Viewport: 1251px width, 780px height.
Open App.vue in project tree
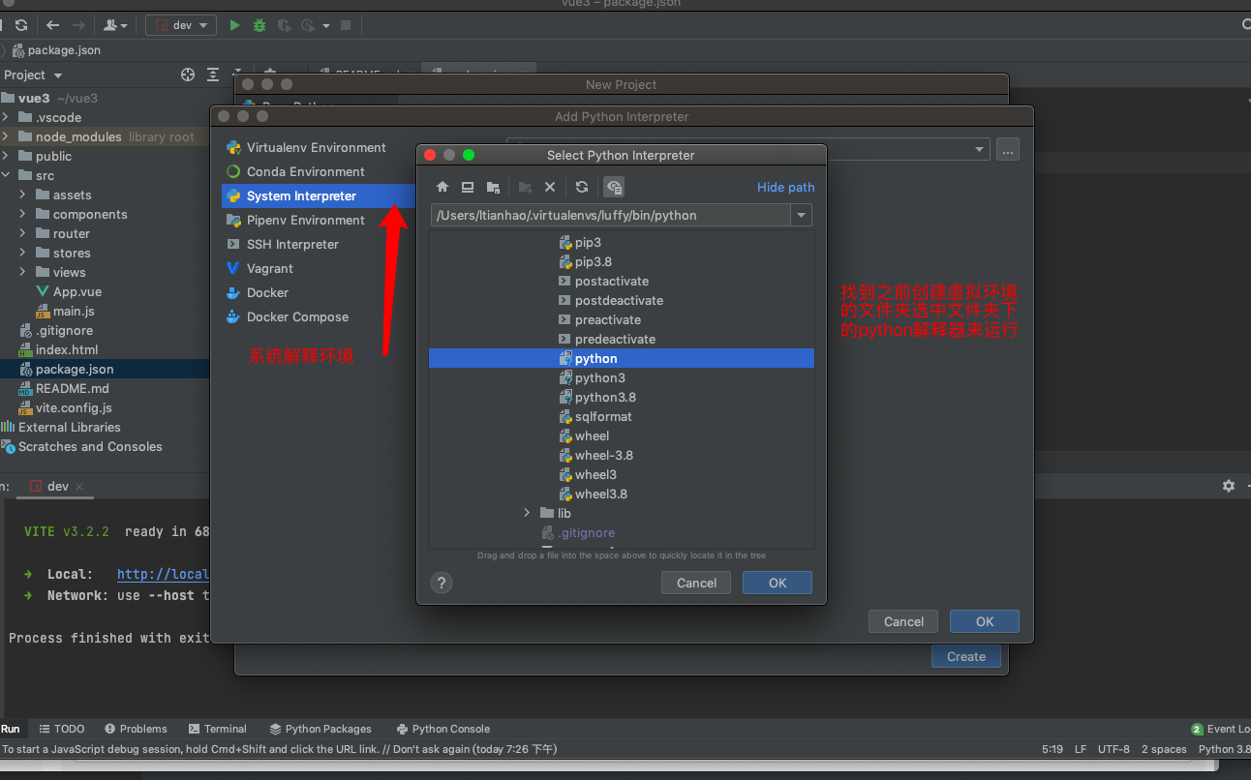click(69, 291)
